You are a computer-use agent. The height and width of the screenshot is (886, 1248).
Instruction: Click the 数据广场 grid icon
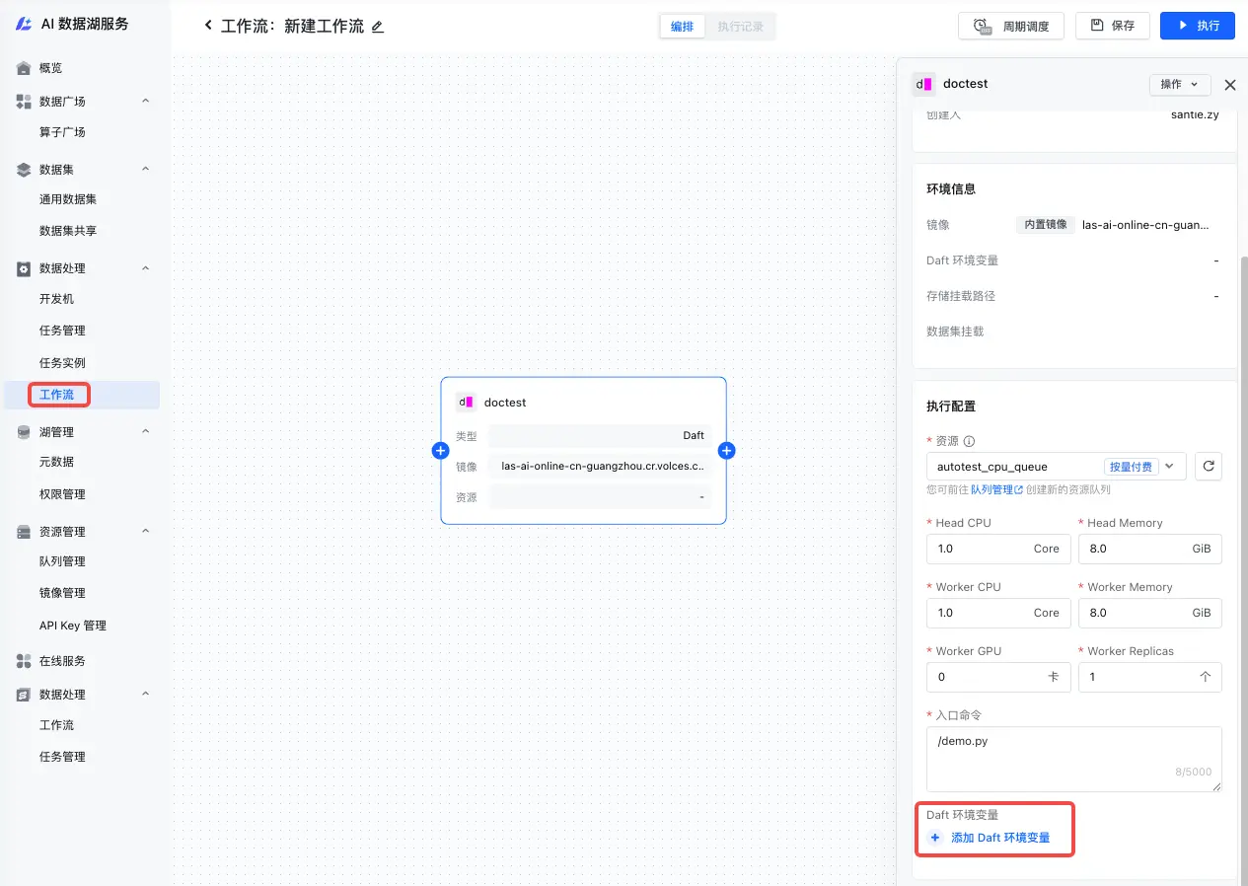[x=24, y=102]
